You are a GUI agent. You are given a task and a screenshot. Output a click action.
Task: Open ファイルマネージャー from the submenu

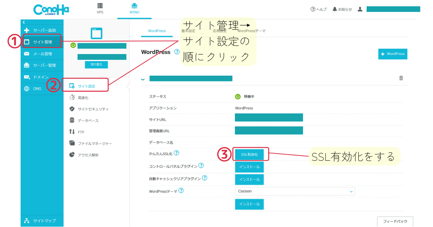point(95,143)
